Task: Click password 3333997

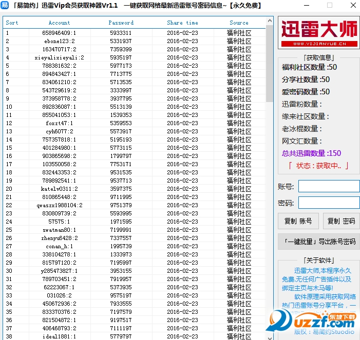Action: click(121, 90)
